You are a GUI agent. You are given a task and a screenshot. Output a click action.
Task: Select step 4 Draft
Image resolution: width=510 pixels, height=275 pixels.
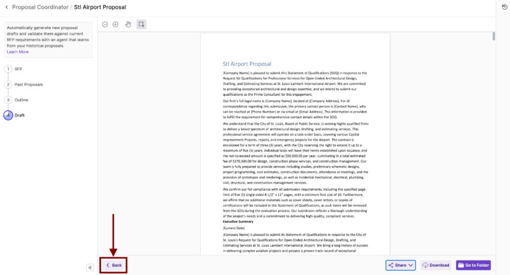point(14,115)
